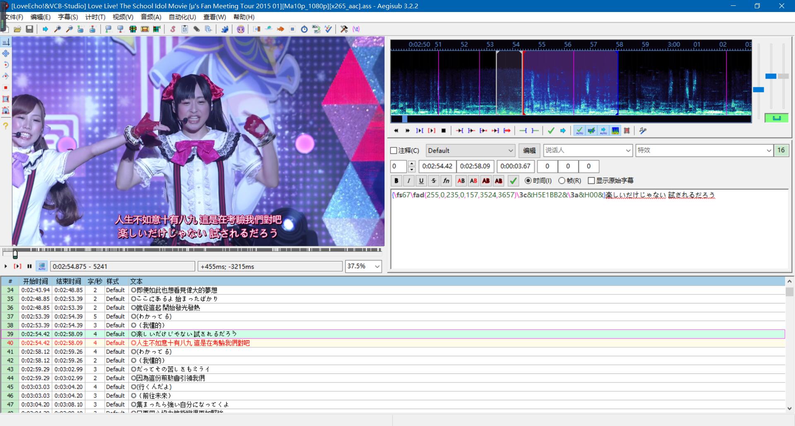Screen dimensions: 795x426
Task: Open the 自动化(U) menu
Action: click(182, 17)
